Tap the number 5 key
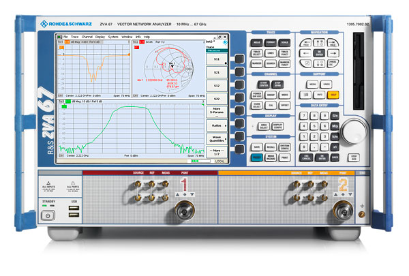Screen dimensions: 409x276 [x=314, y=126]
